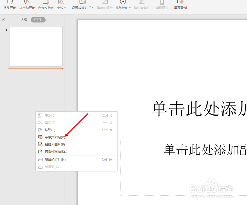The image size is (247, 205).
Task: Click the copy icon beside 复制(C)
Action: [40, 115]
